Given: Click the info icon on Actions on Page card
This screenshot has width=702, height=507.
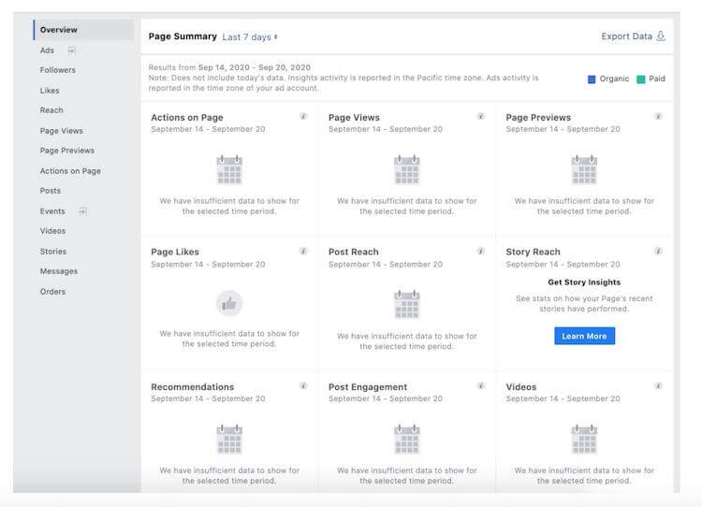Looking at the screenshot, I should point(303,116).
